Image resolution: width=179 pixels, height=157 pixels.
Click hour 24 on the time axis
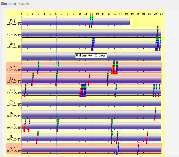coord(161,14)
